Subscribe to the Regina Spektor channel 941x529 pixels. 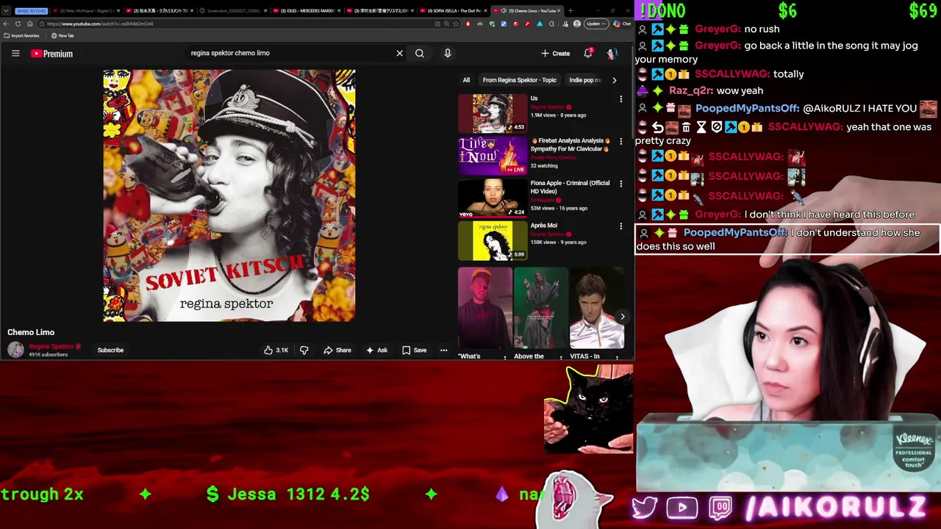click(110, 350)
